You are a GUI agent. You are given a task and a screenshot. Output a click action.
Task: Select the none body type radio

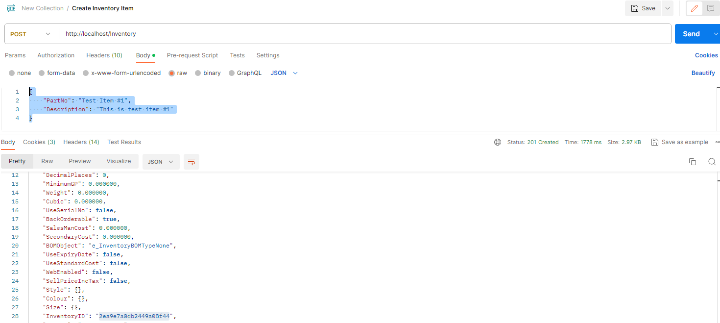(x=12, y=73)
